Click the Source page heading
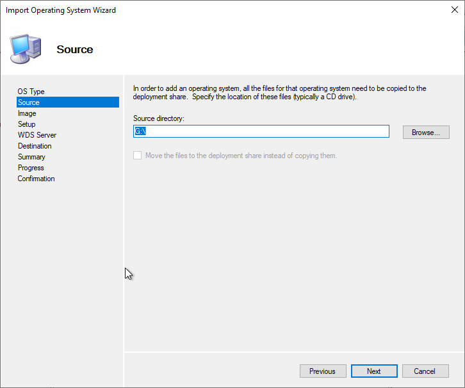 click(75, 49)
